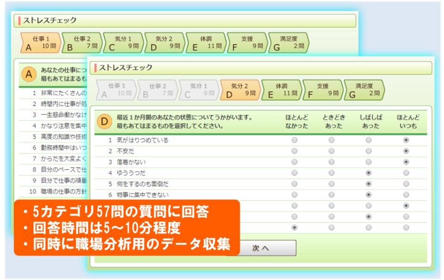Click the question text 物事に集中できない

coord(143,195)
